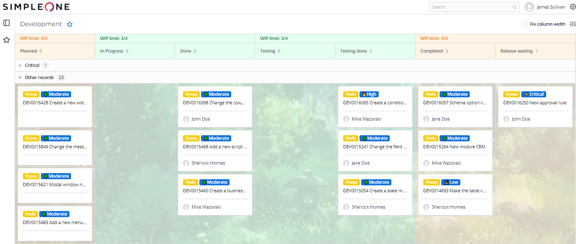Collapse the Other records swimlane
Screen dimensions: 576x244
click(20, 77)
